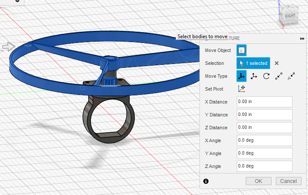
Task: Click the '1 selected' selection button
Action: [x=253, y=63]
